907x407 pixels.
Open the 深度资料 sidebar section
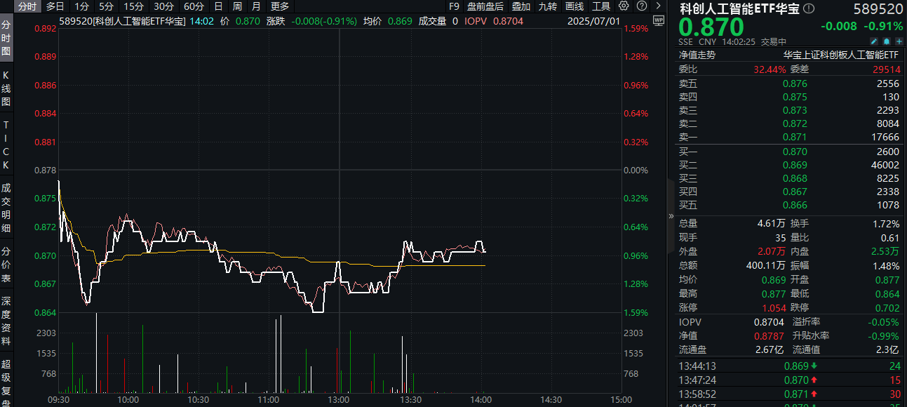pyautogui.click(x=6, y=327)
